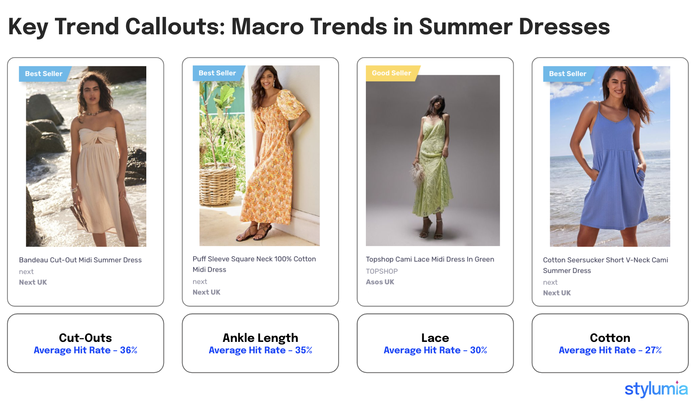
Task: Open the green lace cami dress photo
Action: pos(433,162)
